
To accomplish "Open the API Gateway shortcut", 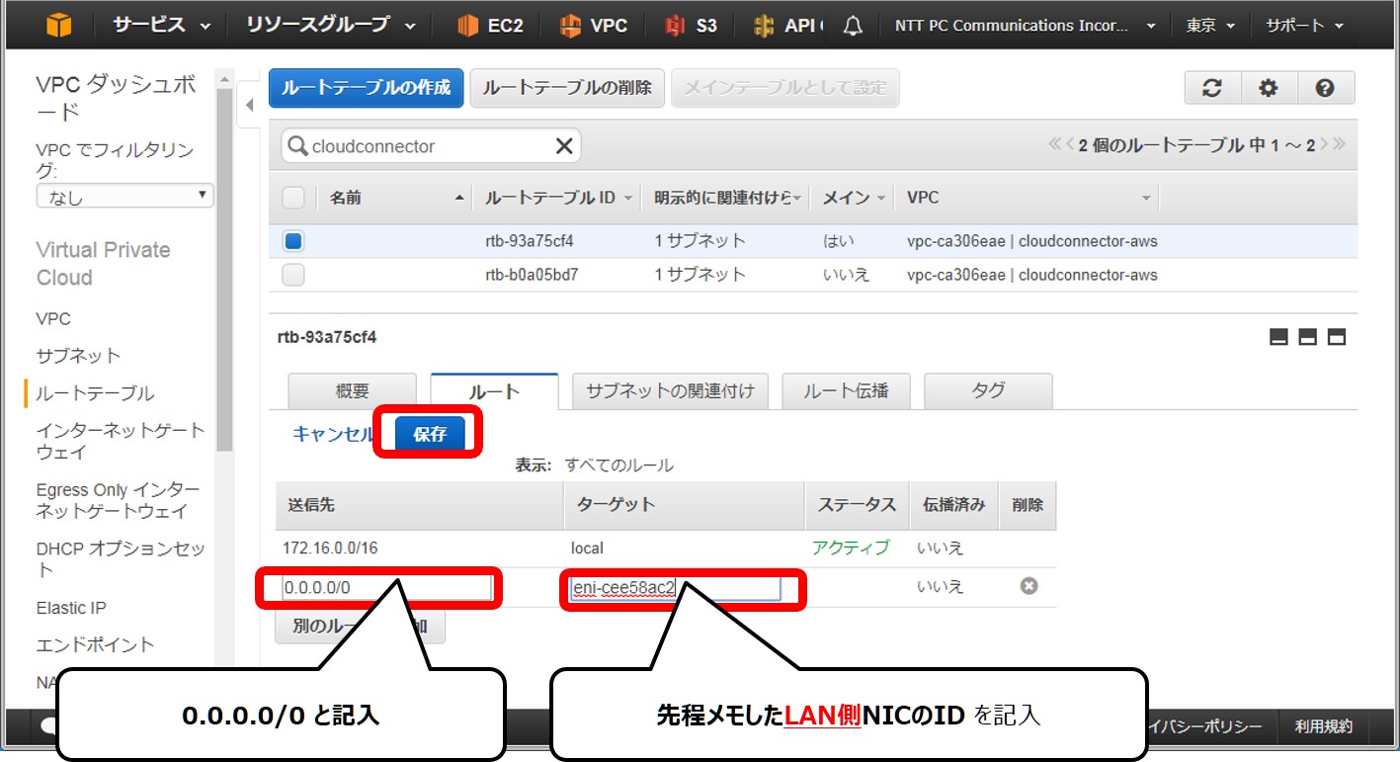I will 787,26.
